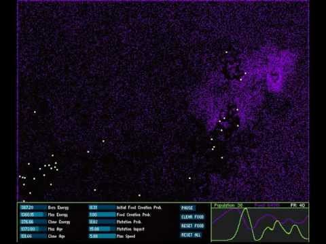Click the Clone Energy label text

point(59,222)
